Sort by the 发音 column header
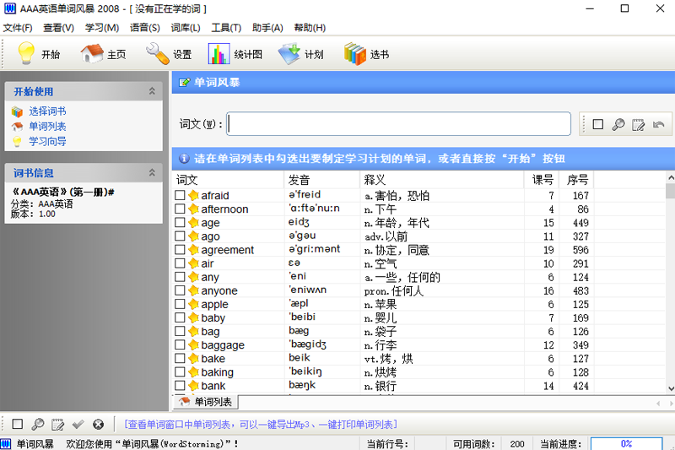This screenshot has height=450, width=675. 321,180
